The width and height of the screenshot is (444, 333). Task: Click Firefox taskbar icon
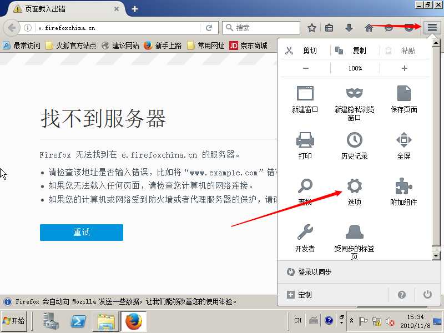point(134,321)
